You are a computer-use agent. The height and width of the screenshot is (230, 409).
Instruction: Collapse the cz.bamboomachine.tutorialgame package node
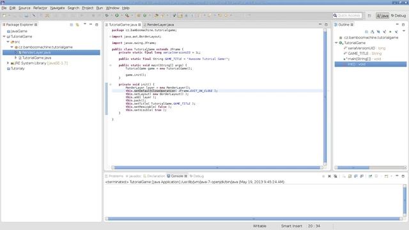coord(12,47)
